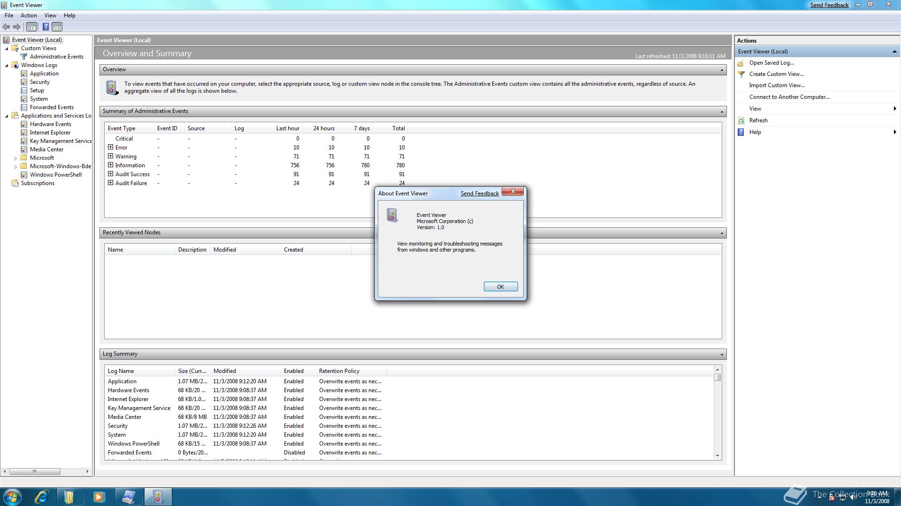Click Connect to Another Computer action
The height and width of the screenshot is (506, 901).
(789, 97)
